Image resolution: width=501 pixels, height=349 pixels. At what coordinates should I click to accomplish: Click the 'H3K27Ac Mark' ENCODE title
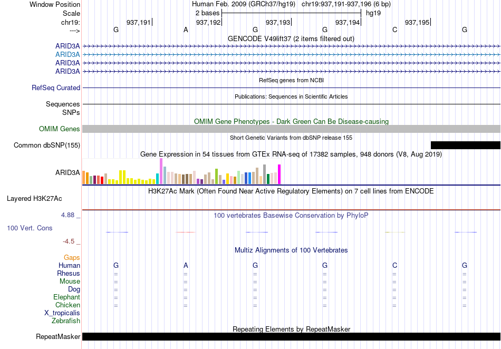[x=291, y=191]
